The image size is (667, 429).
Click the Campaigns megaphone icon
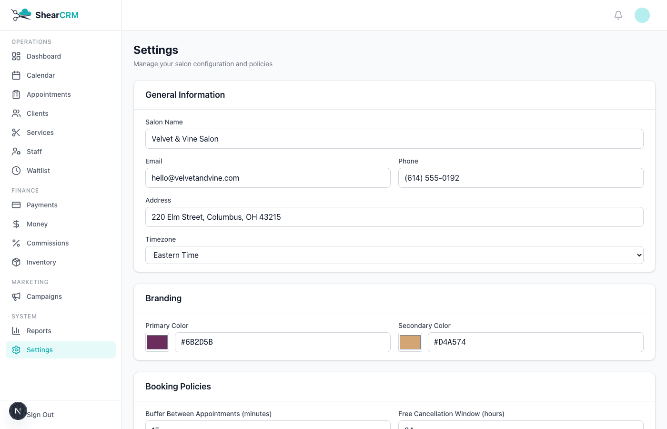16,296
